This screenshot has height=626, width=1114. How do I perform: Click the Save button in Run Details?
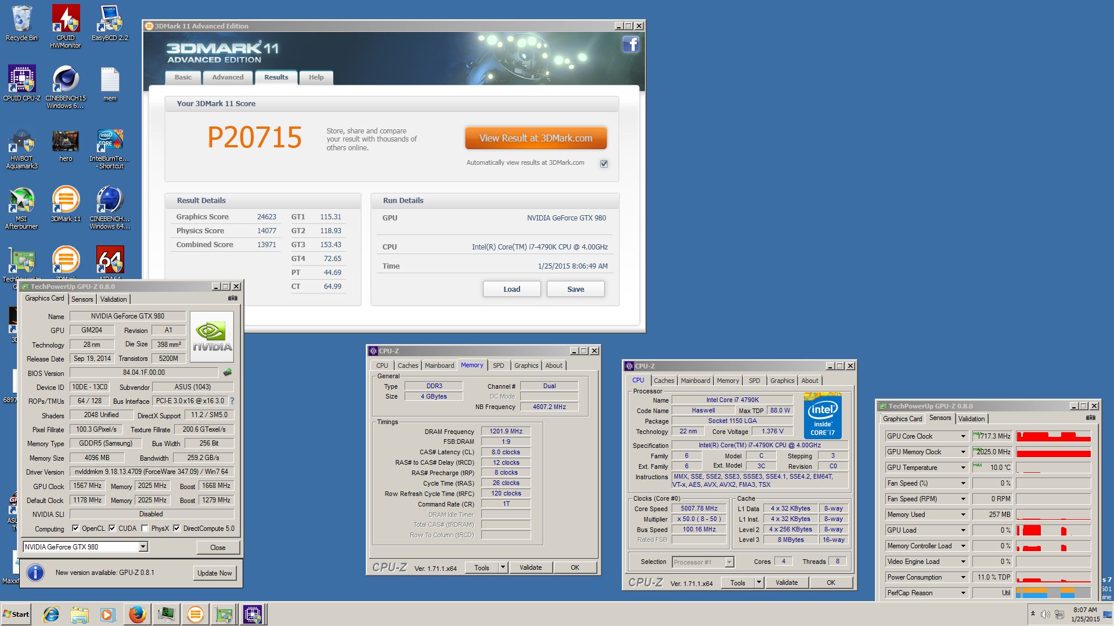click(x=575, y=289)
